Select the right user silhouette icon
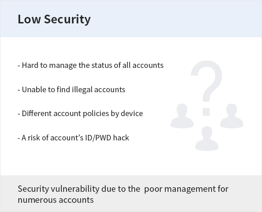Screen dimensions: 262x212 (x=231, y=116)
